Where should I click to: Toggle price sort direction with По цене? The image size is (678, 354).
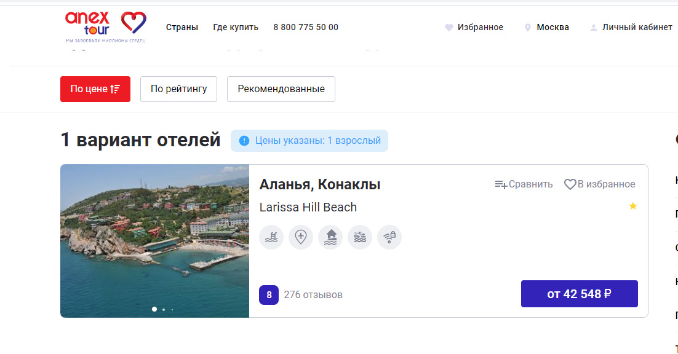95,89
